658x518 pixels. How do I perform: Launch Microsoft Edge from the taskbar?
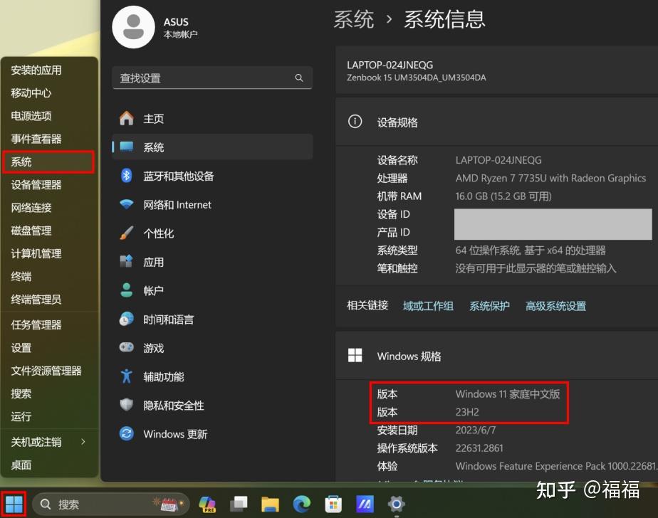[x=301, y=504]
